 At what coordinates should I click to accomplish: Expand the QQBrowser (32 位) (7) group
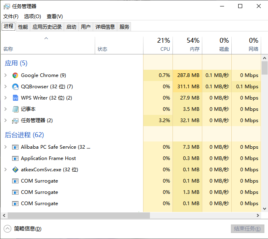point(6,87)
